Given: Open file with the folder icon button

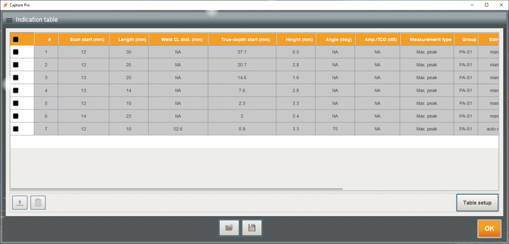Looking at the screenshot, I should point(229,228).
